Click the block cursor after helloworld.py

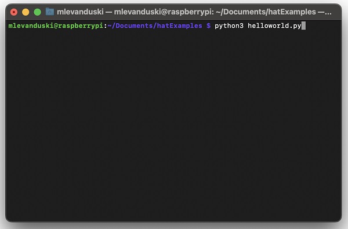(303, 26)
